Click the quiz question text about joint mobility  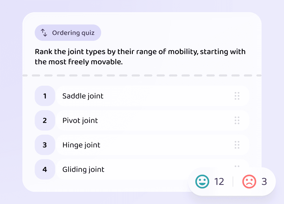point(140,57)
